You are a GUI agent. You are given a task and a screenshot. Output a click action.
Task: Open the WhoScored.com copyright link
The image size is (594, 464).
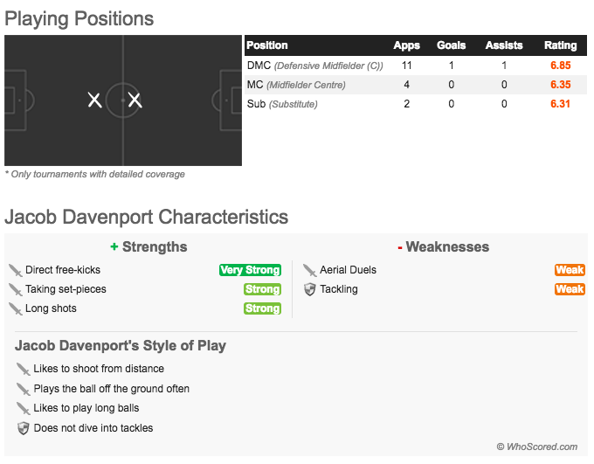(537, 447)
